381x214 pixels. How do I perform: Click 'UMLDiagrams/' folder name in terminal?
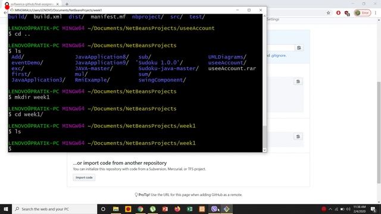point(227,57)
